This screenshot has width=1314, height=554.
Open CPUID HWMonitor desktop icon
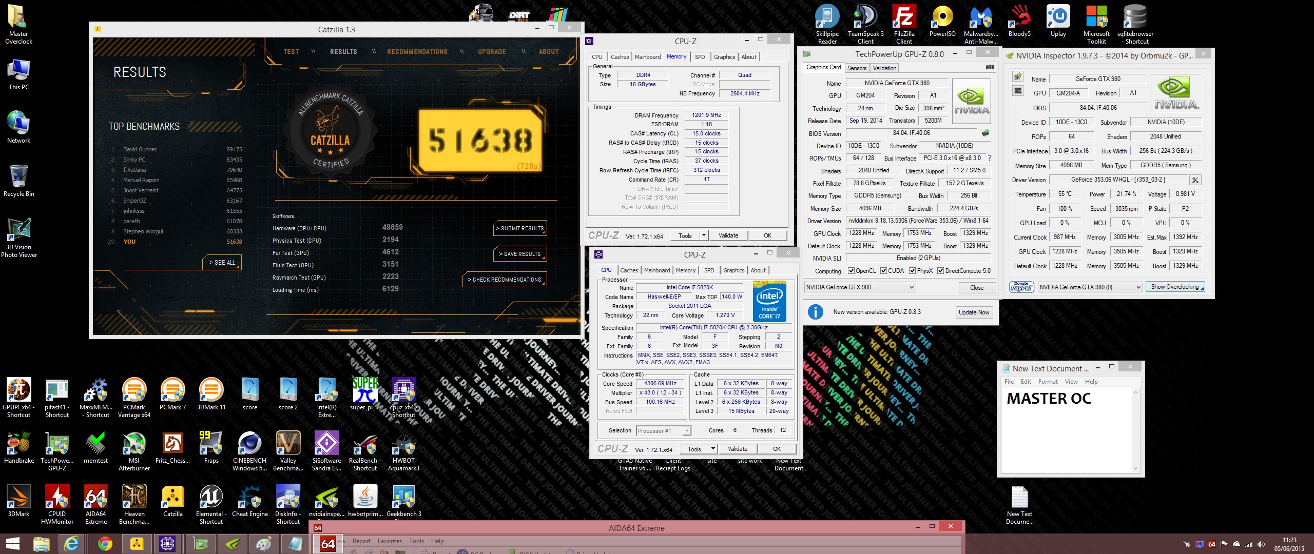click(x=57, y=504)
